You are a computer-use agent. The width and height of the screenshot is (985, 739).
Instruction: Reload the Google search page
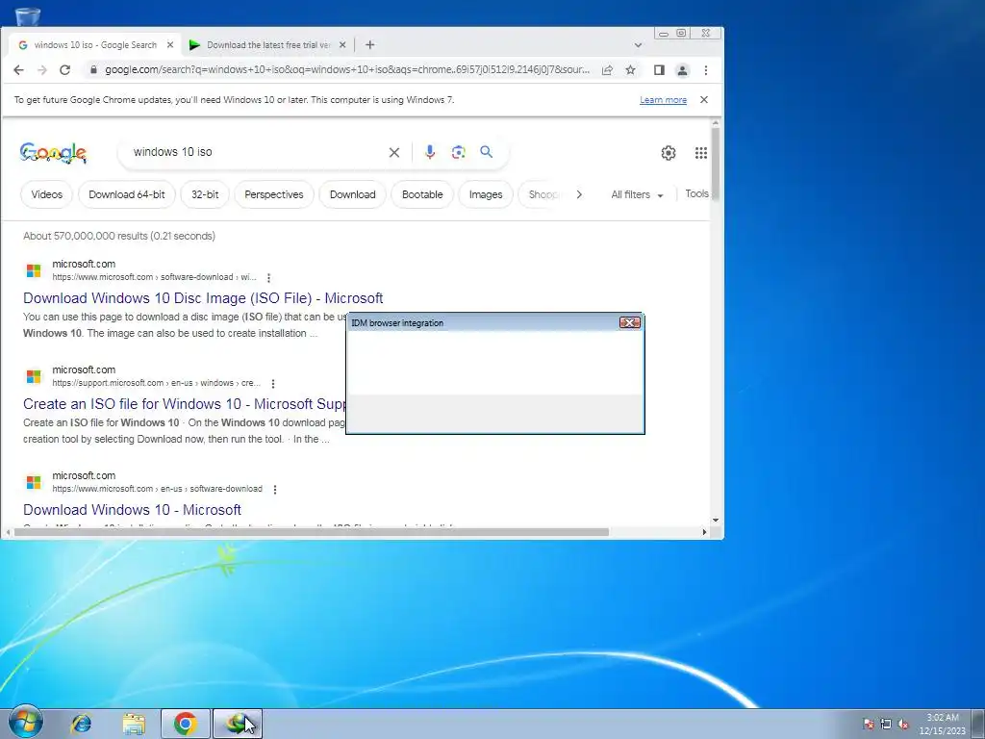64,69
